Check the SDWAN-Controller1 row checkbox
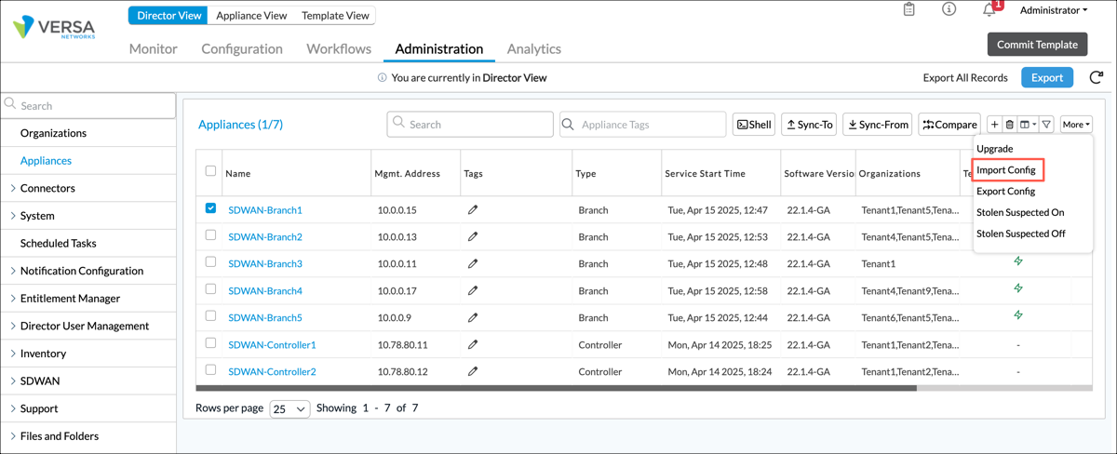This screenshot has height=454, width=1117. click(210, 344)
